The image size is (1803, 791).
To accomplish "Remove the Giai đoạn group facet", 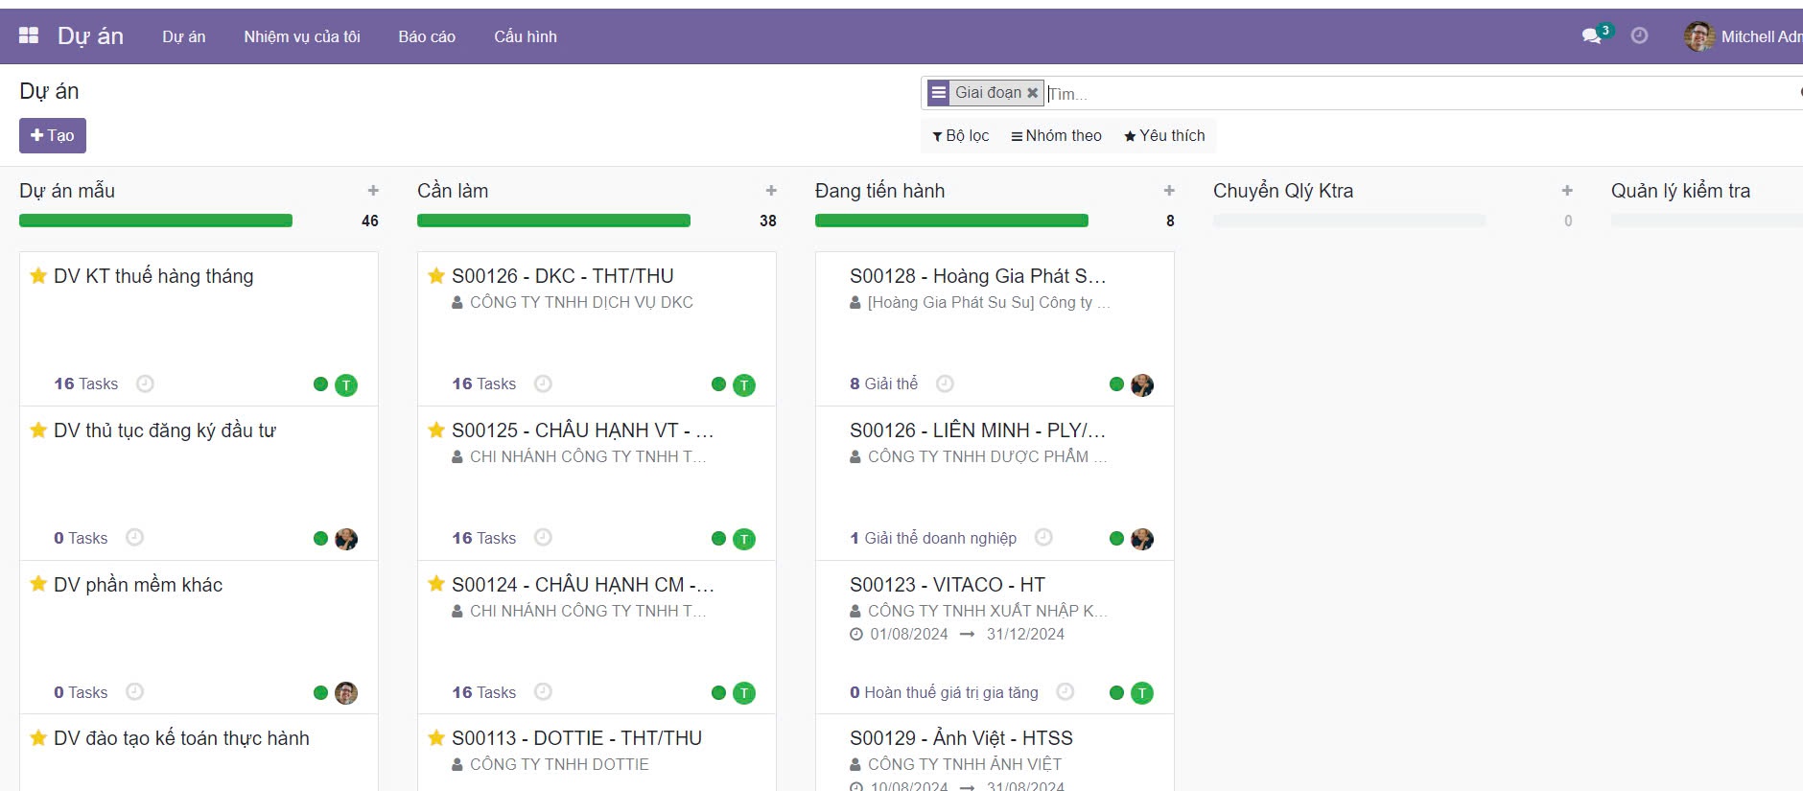I will click(1033, 93).
